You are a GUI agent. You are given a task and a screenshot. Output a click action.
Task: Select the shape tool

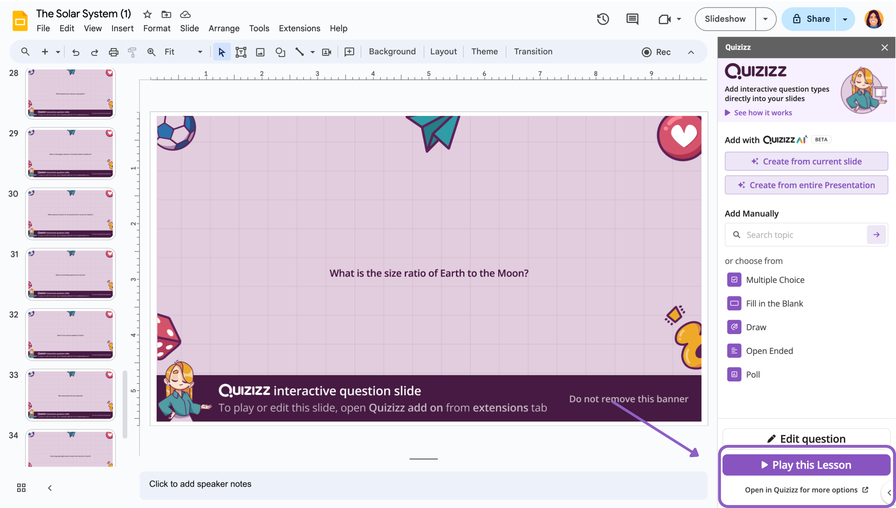(280, 52)
